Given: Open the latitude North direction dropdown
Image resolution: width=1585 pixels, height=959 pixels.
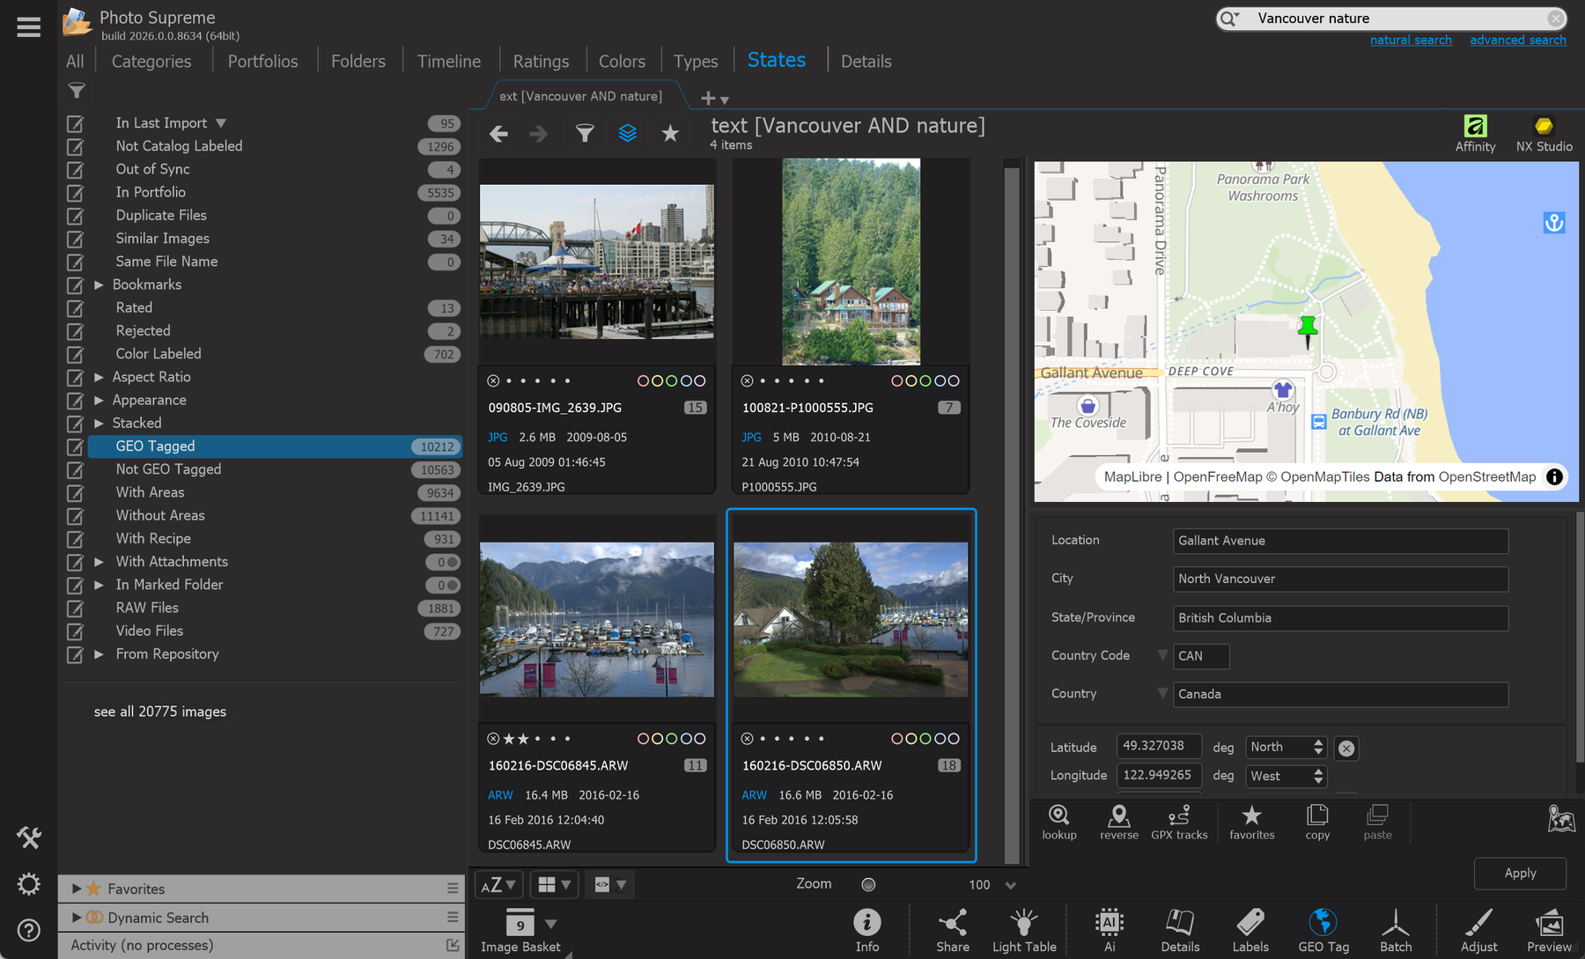Looking at the screenshot, I should tap(1286, 747).
